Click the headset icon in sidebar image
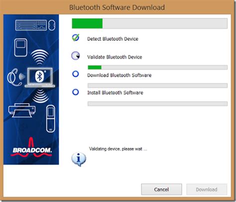 [14, 77]
